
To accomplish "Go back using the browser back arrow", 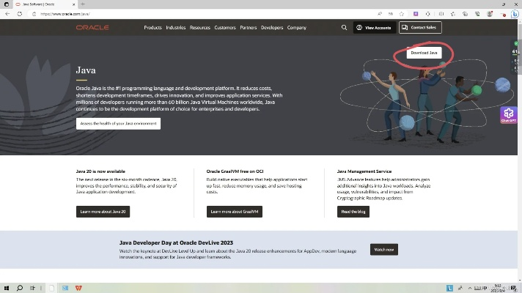I will coord(8,14).
